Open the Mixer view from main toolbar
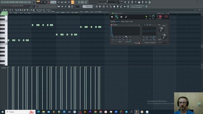Screen dimensions: 203x114 107,6
